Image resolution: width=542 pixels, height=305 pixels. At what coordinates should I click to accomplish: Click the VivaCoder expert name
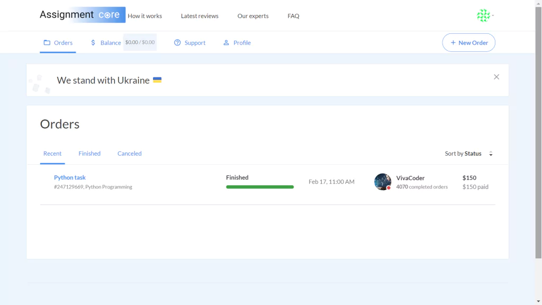point(410,178)
